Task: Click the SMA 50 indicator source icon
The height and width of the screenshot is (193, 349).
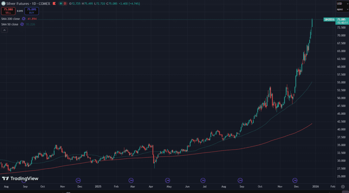Action: (x=22, y=24)
